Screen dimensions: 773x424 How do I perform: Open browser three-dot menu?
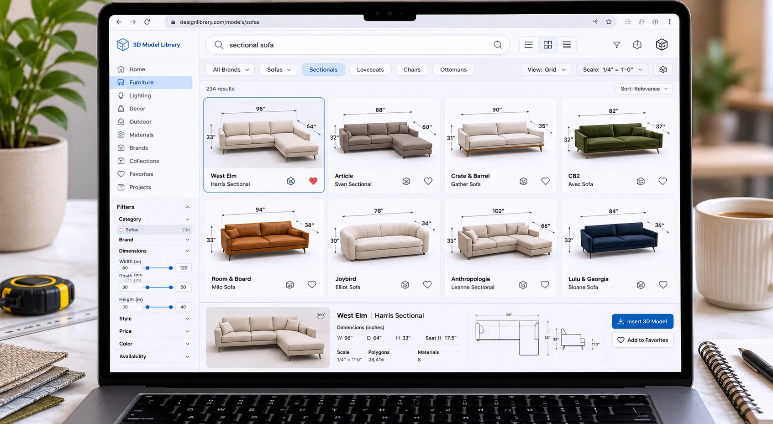point(669,22)
